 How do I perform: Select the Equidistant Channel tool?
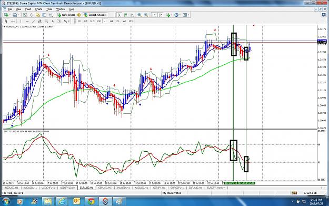pyautogui.click(x=40, y=21)
